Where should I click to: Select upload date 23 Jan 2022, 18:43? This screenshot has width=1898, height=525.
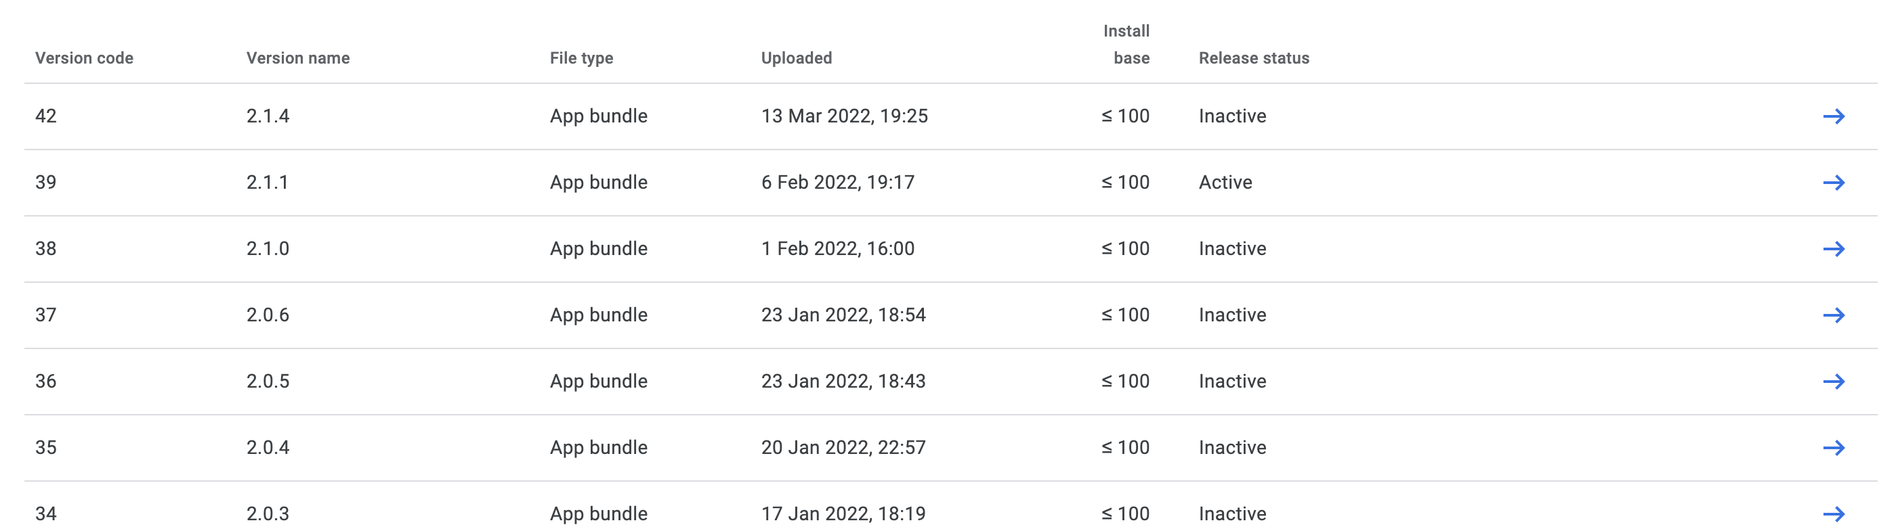[843, 382]
